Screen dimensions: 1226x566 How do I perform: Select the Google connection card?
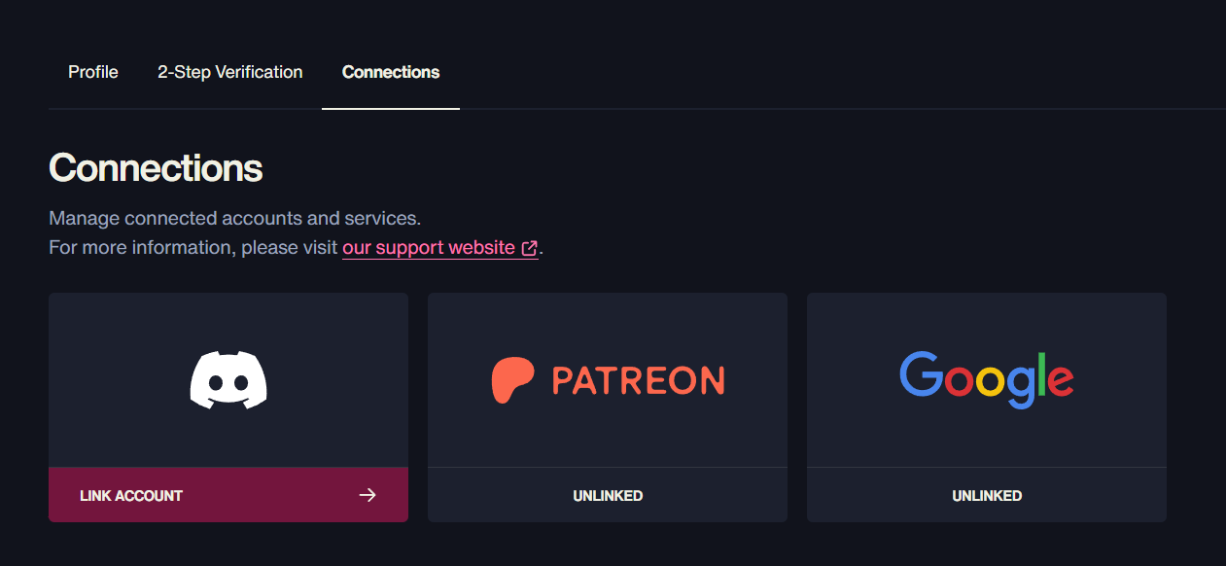(x=987, y=407)
